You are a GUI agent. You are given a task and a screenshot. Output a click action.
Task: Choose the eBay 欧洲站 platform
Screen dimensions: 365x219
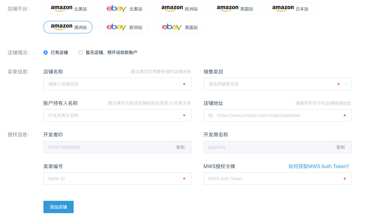click(123, 27)
